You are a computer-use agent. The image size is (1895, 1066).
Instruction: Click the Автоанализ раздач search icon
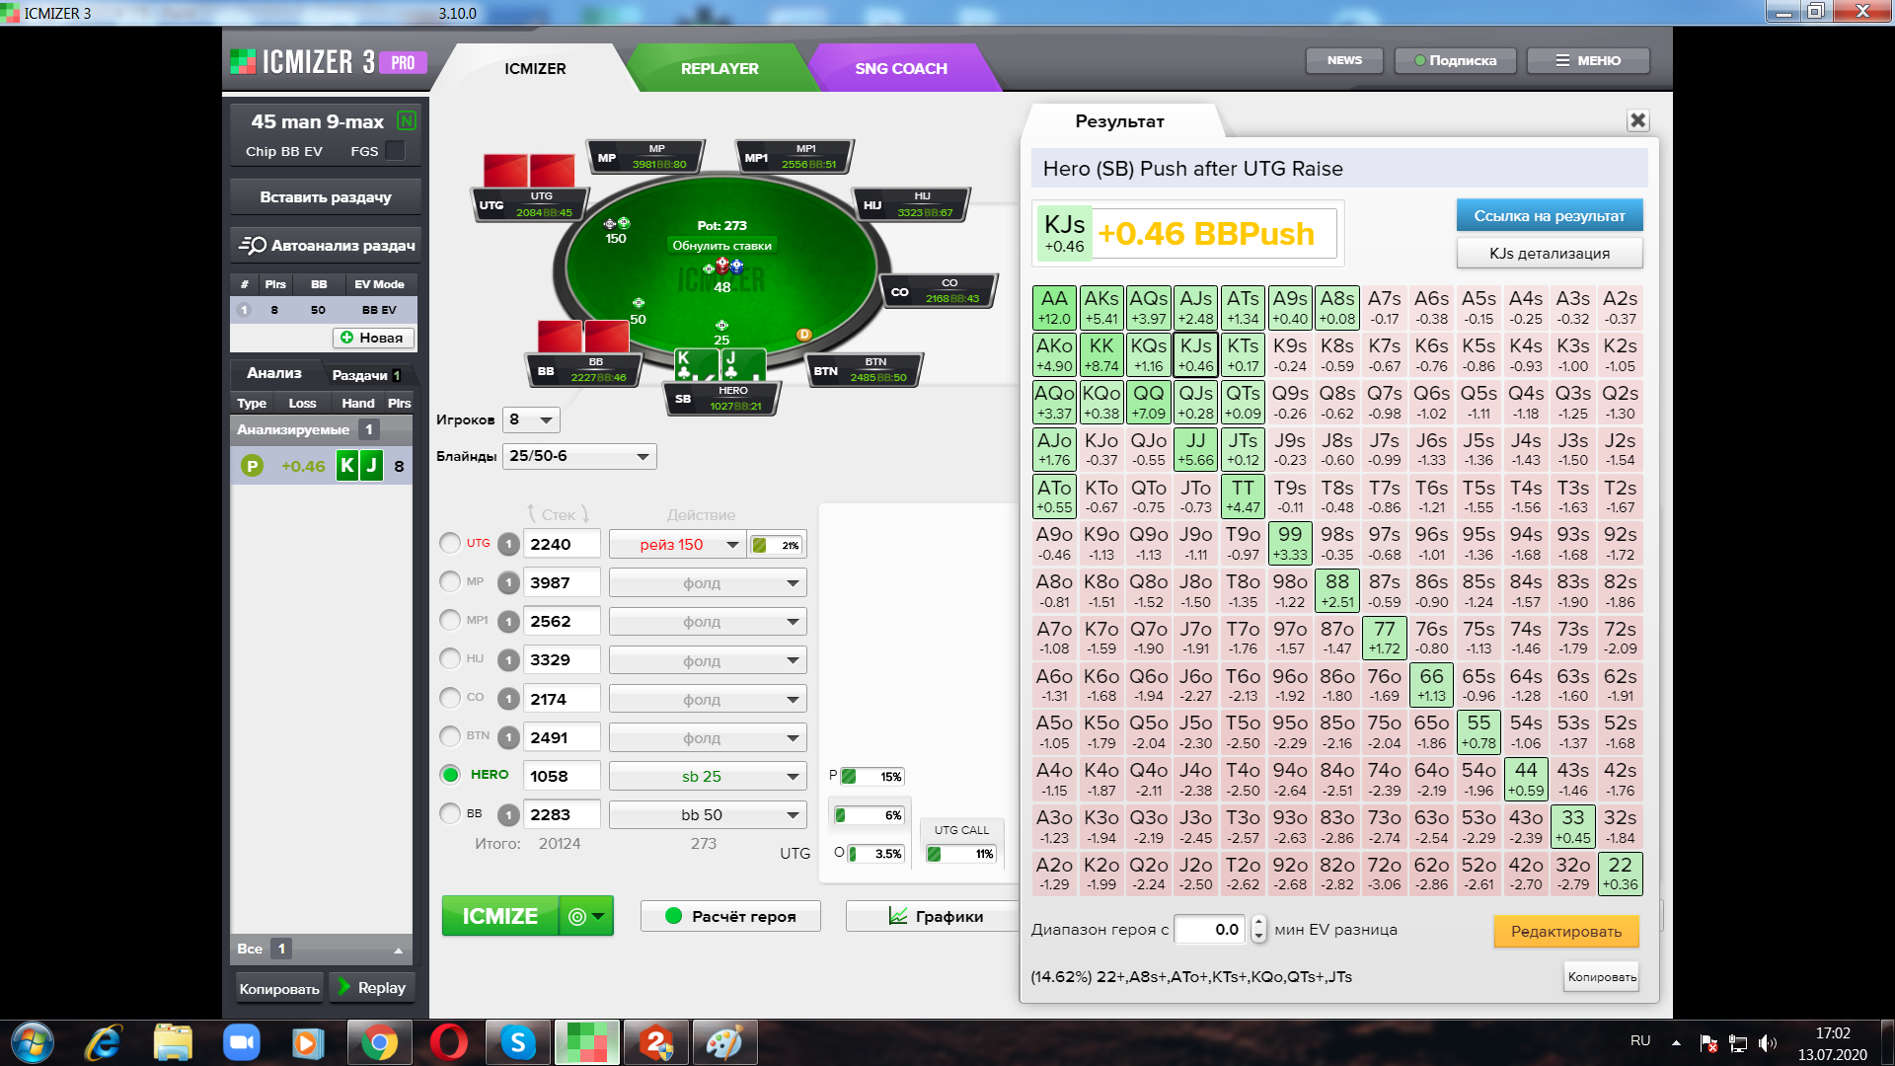coord(253,245)
